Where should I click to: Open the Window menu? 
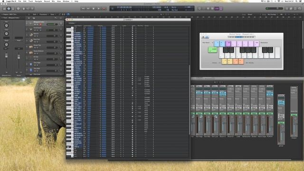(66, 1)
